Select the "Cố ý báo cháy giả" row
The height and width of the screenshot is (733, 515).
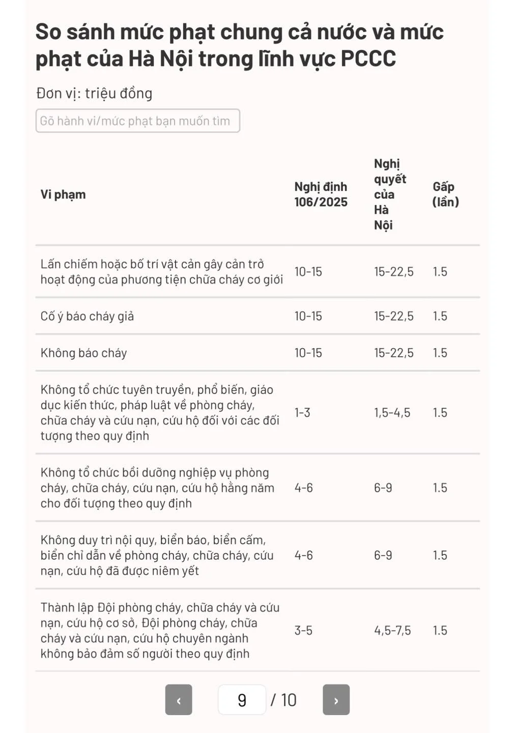pos(87,316)
